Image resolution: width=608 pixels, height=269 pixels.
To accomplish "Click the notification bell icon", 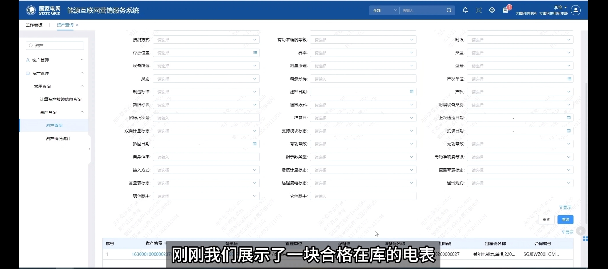I will [465, 10].
